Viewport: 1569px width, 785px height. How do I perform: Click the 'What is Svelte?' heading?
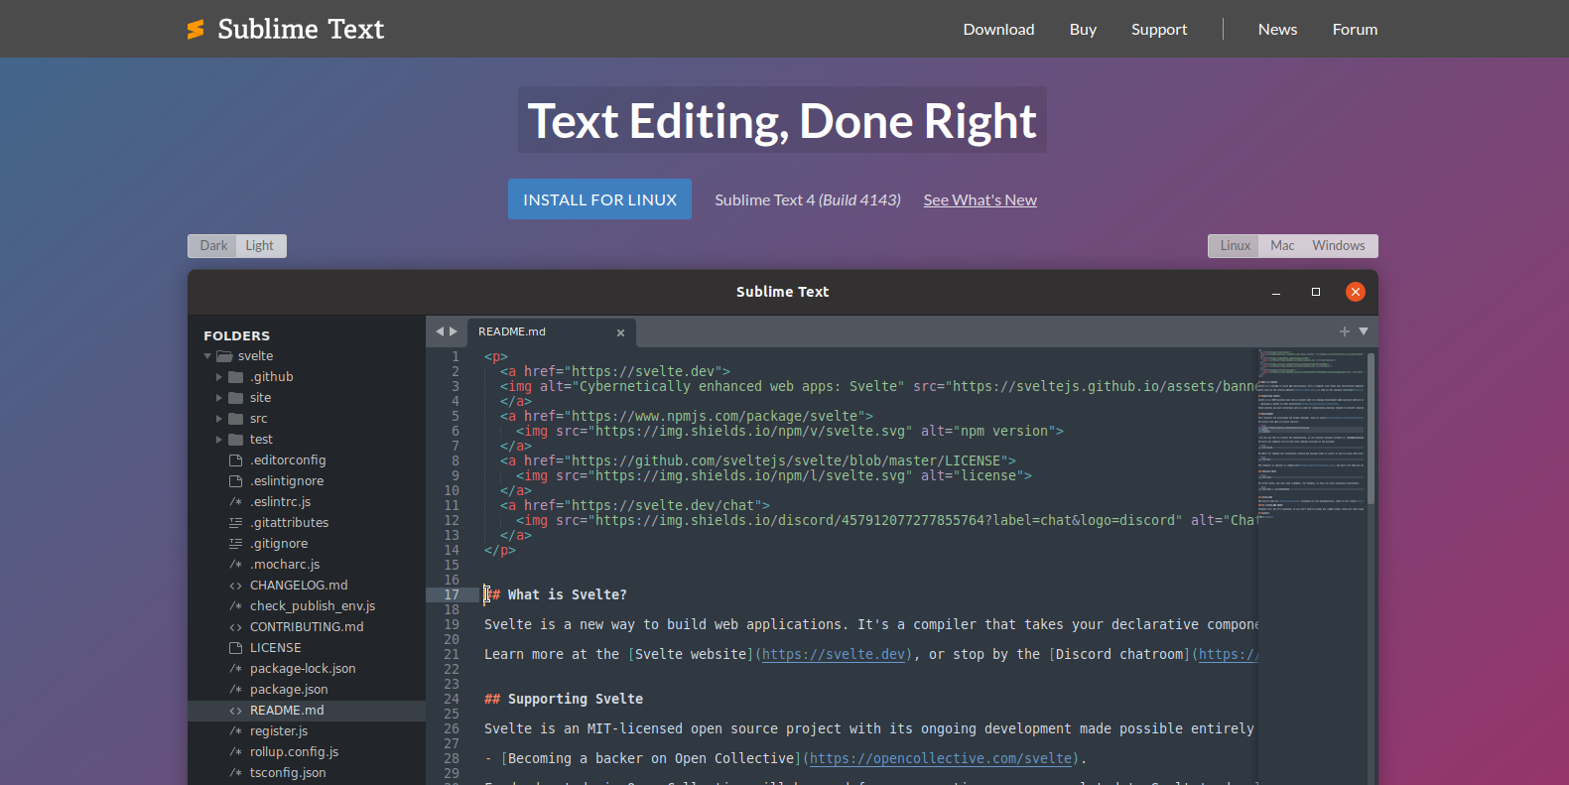click(567, 595)
